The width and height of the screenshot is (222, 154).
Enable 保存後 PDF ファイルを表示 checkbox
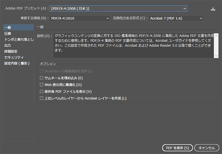click(42, 91)
